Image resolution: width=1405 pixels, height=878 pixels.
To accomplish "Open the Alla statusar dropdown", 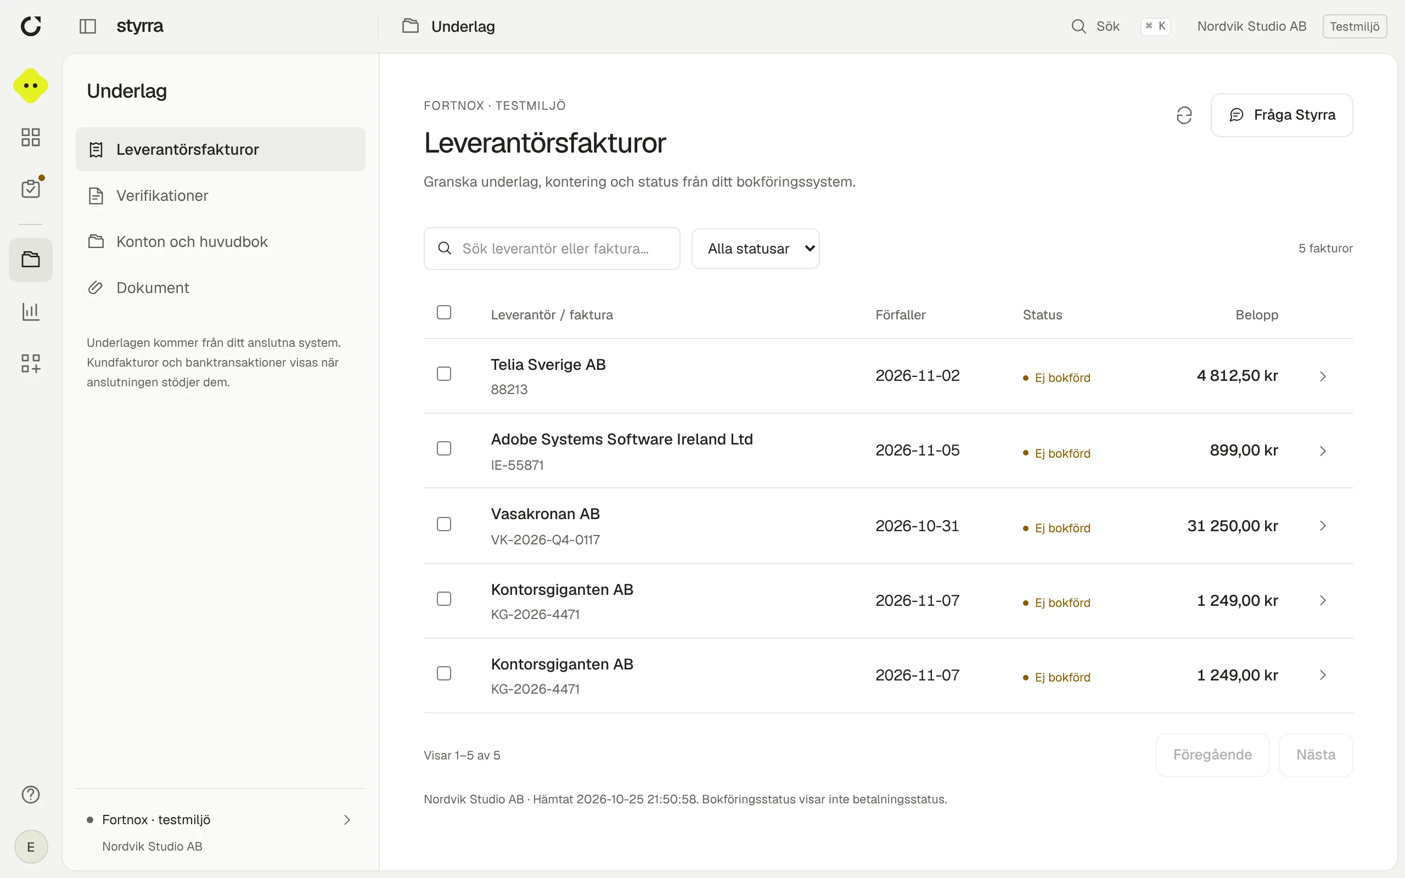I will pos(755,249).
